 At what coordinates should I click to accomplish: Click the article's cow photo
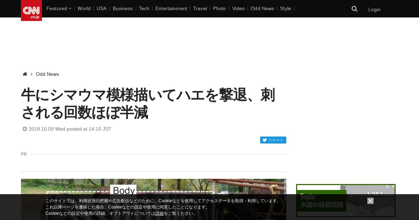pyautogui.click(x=154, y=199)
